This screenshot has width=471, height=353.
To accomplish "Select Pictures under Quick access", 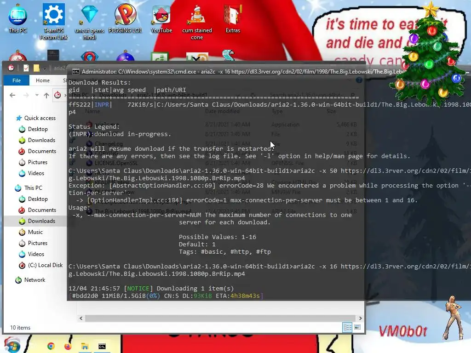I will pos(33,162).
